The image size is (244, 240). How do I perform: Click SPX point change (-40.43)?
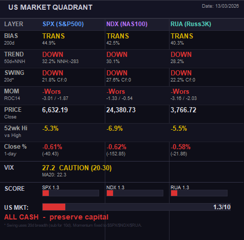point(50,154)
